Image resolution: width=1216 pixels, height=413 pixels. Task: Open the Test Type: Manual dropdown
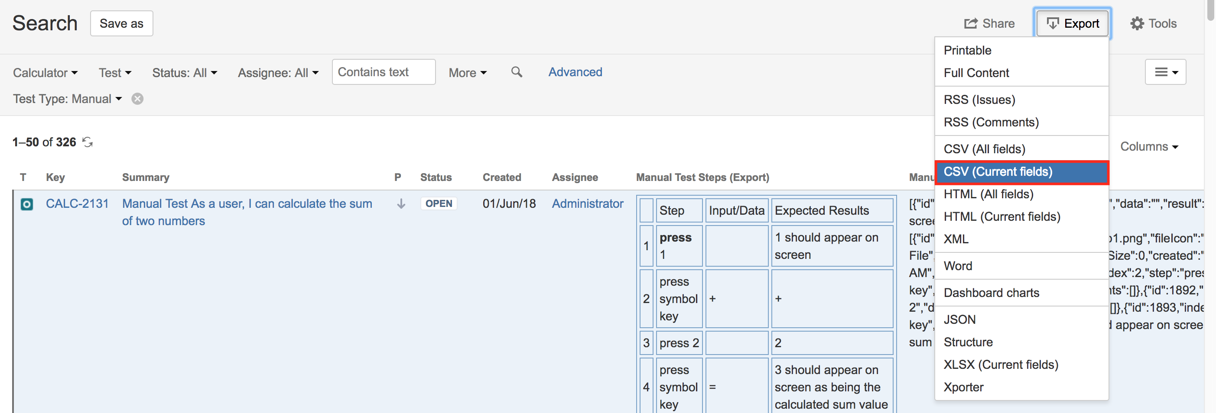[x=68, y=99]
